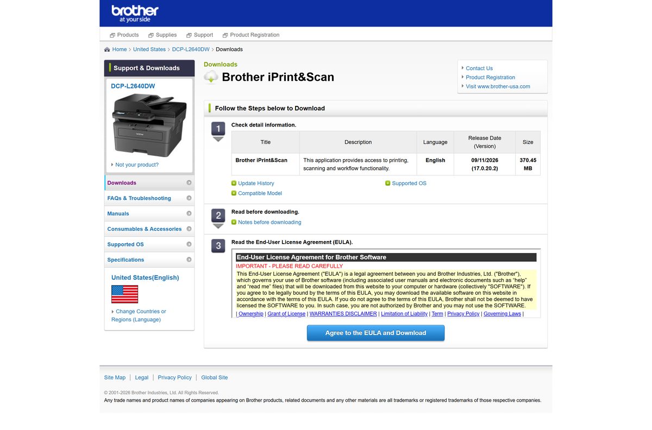Image resolution: width=652 pixels, height=430 pixels.
Task: Click the home icon in the breadcrumb
Action: pos(108,49)
